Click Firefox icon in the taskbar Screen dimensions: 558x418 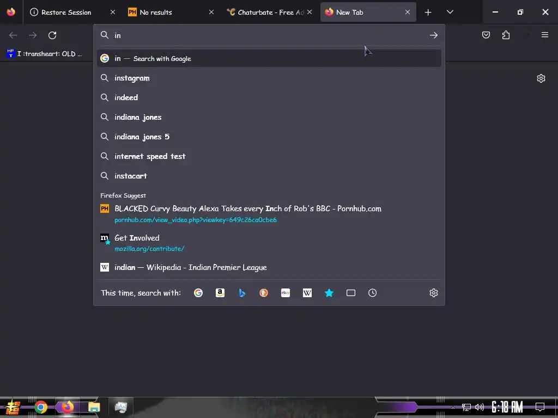click(68, 407)
